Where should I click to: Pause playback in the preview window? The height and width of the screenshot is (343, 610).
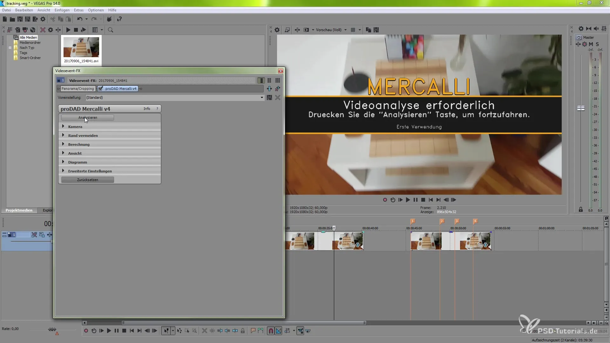tap(416, 200)
